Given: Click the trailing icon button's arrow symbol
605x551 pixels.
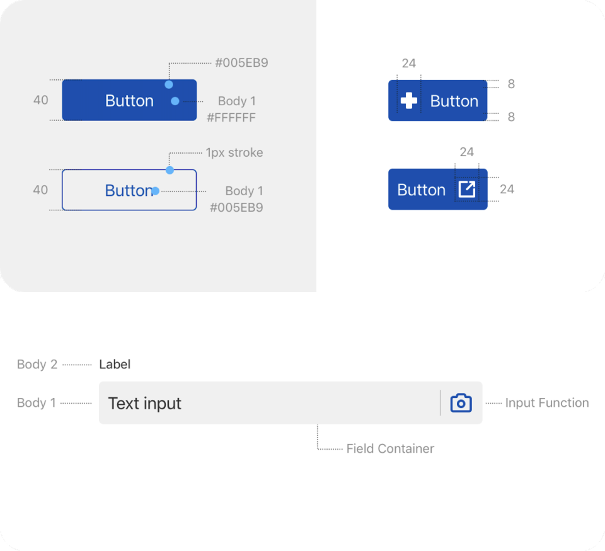Looking at the screenshot, I should 468,190.
